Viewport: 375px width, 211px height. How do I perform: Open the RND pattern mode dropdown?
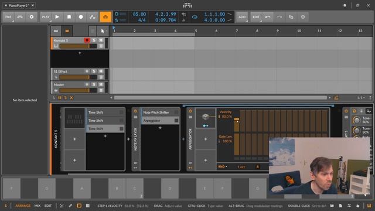point(223,166)
